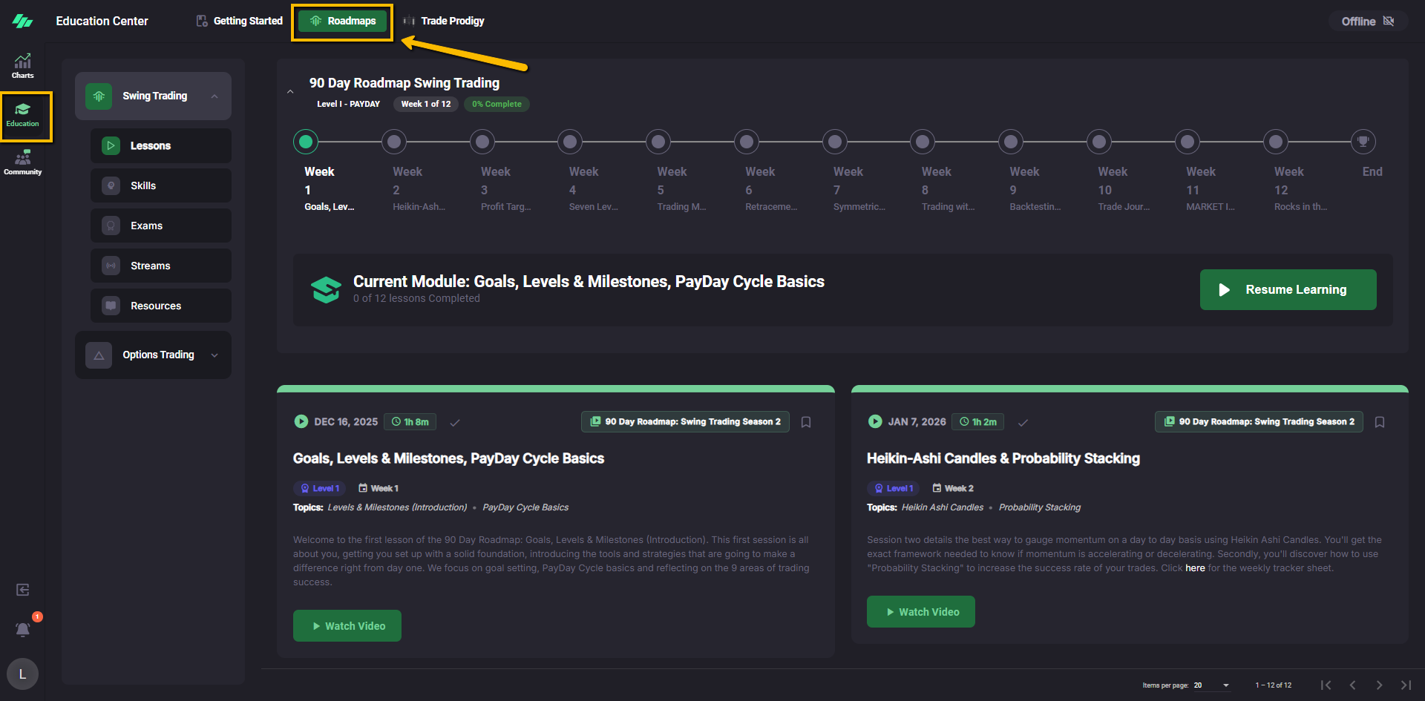Mark Heikin-Ashi lesson as complete checkmark
This screenshot has height=701, width=1425.
click(x=1023, y=422)
